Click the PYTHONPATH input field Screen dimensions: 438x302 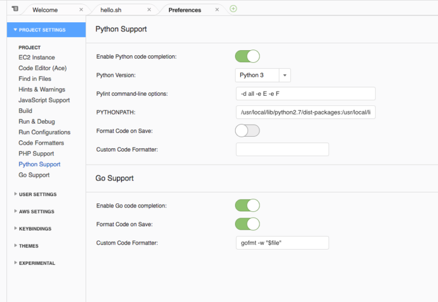(305, 112)
